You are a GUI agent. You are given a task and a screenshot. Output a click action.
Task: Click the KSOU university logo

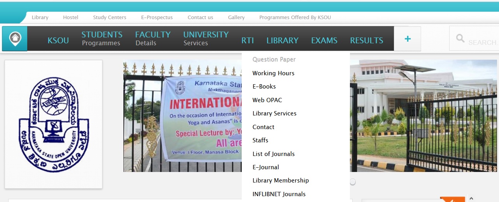tap(54, 124)
